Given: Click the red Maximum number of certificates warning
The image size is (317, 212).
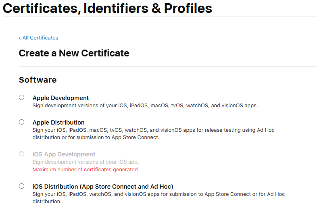Looking at the screenshot, I should click(85, 170).
